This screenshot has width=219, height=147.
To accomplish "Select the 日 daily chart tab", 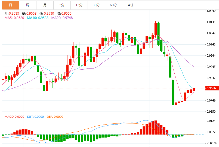I will pos(11,5).
